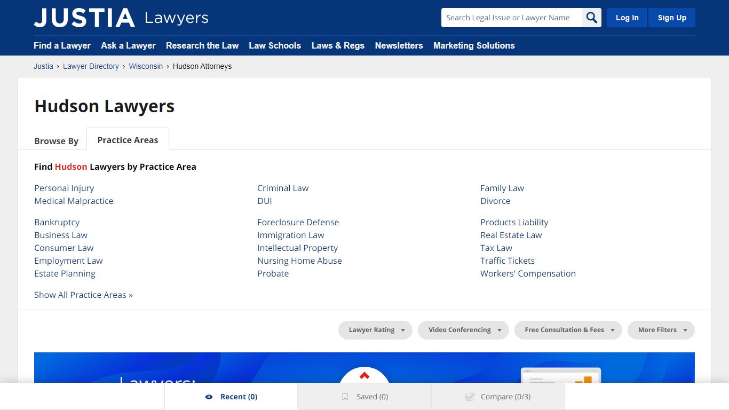Open the Intellectual Property practice area

coord(297,248)
